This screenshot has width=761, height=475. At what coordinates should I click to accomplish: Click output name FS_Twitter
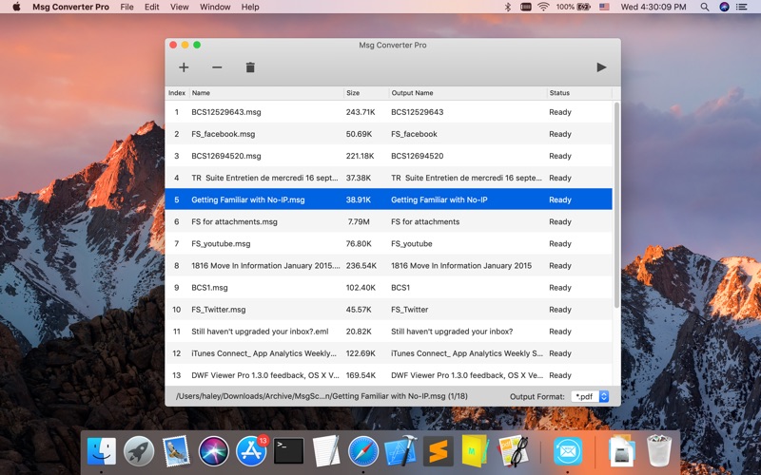point(410,310)
